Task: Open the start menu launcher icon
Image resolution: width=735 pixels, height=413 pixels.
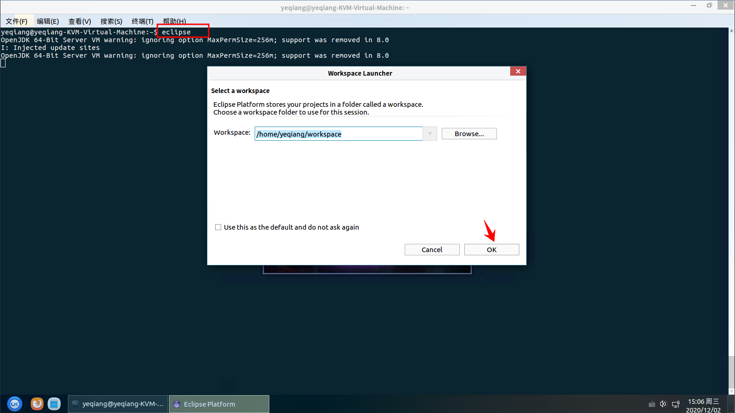Action: tap(15, 404)
